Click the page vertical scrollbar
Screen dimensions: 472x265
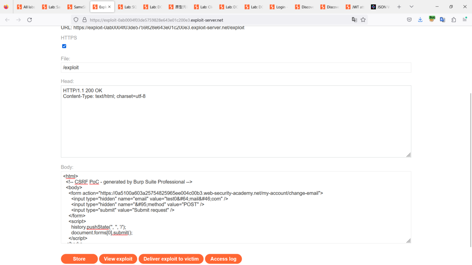(470, 170)
